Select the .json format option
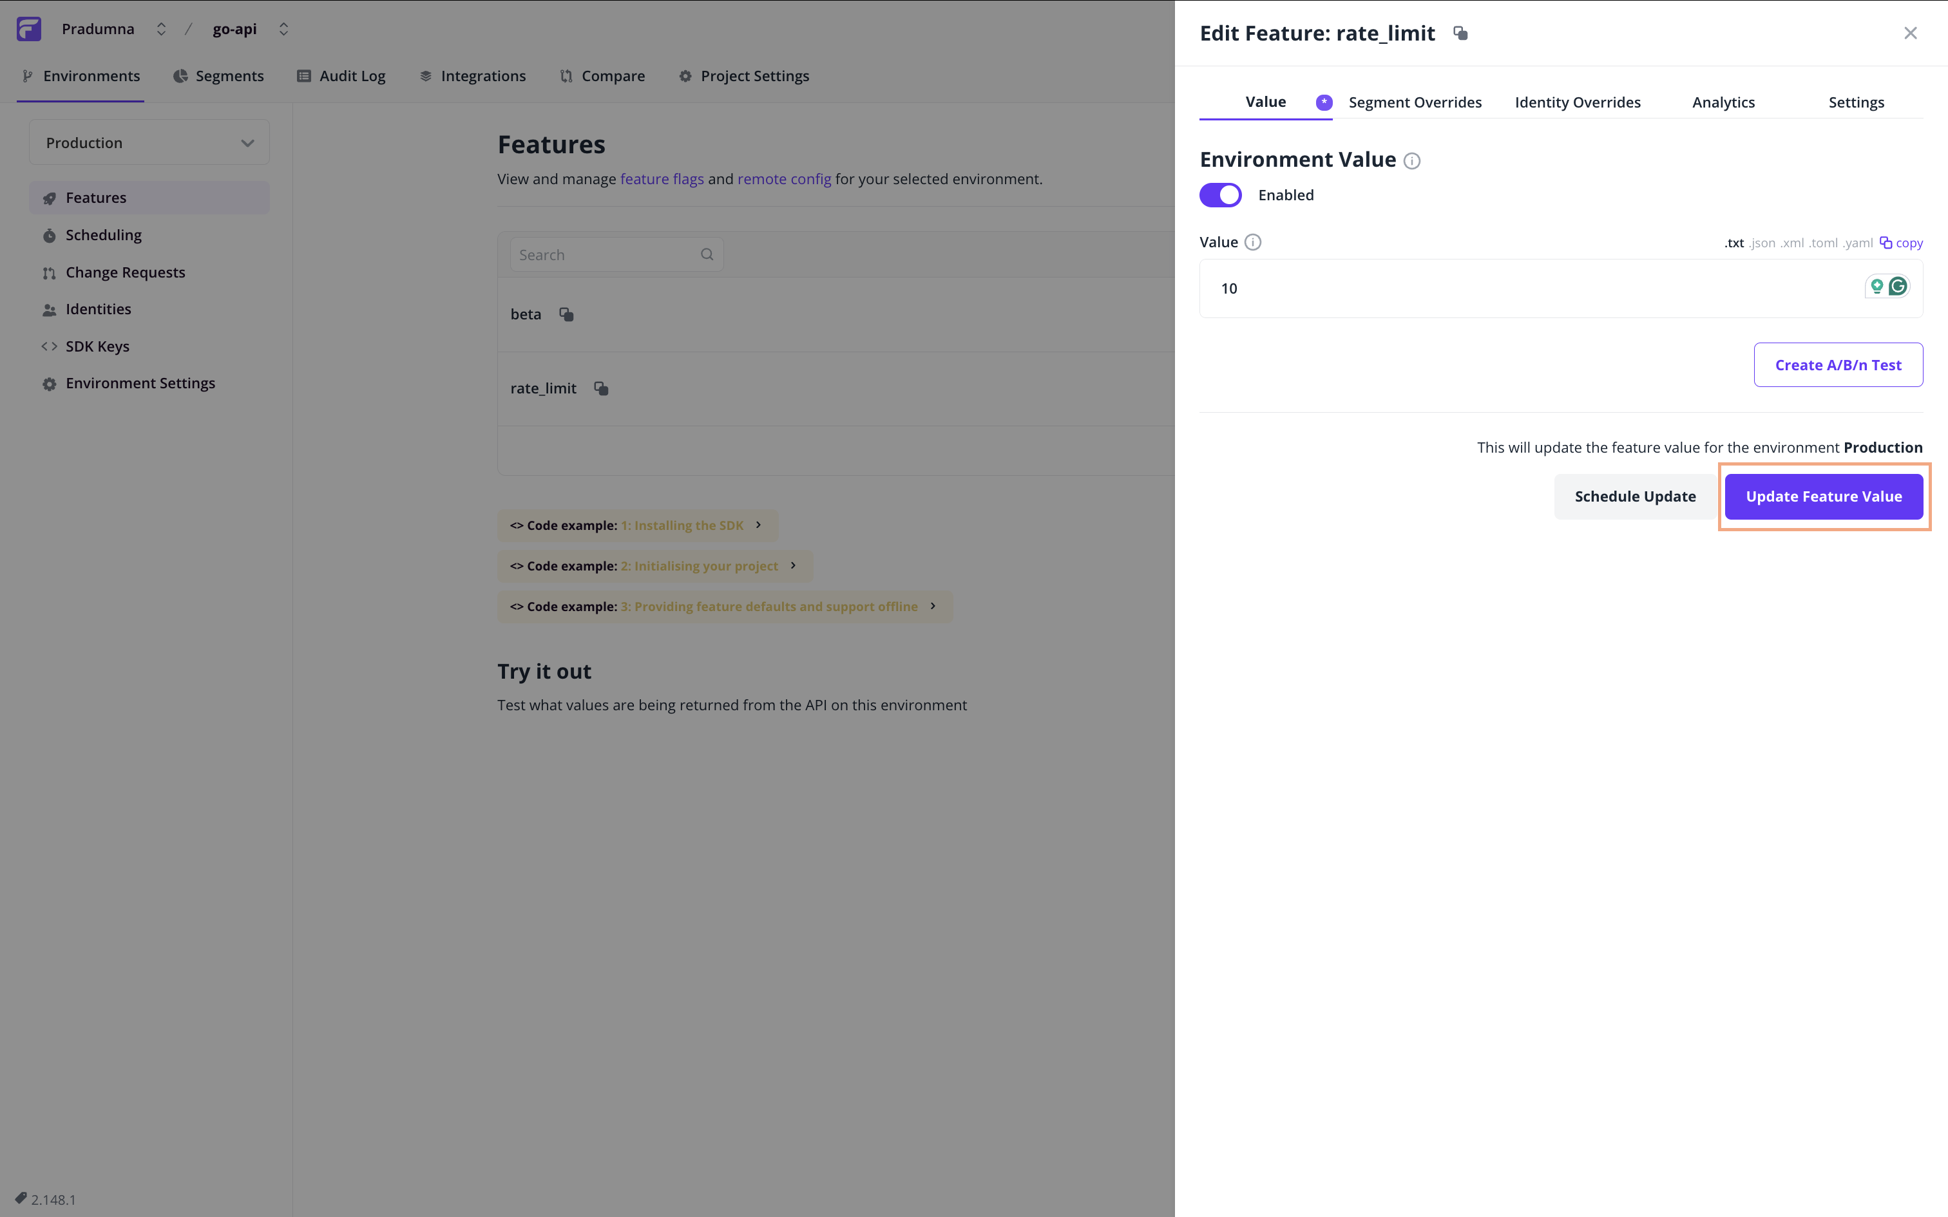 1762,243
